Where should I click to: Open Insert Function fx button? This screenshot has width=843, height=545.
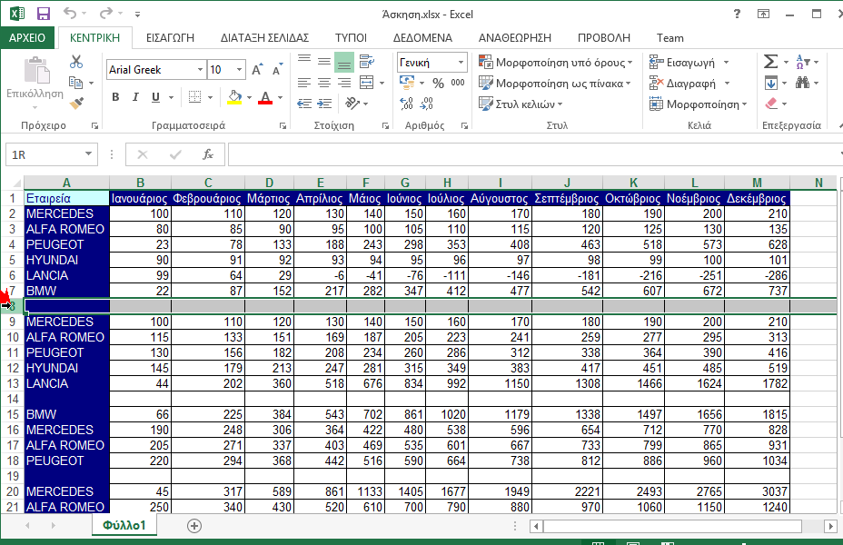tap(207, 154)
